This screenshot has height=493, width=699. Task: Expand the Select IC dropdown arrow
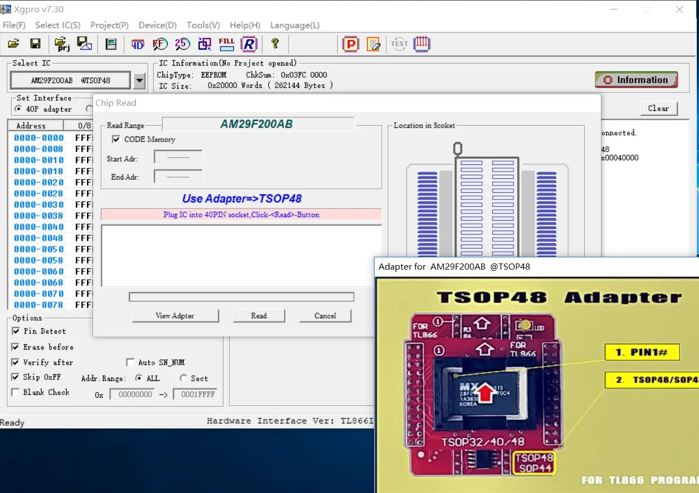click(139, 81)
